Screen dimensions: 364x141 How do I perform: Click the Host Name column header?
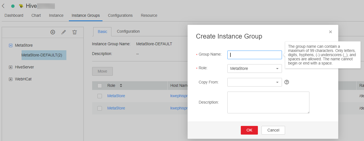179,85
